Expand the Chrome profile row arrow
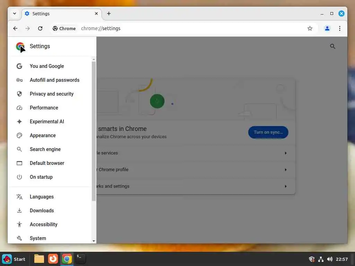Image resolution: width=355 pixels, height=266 pixels. (286, 170)
